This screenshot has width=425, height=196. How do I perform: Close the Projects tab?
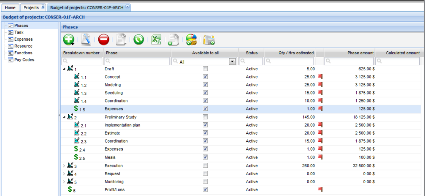coord(43,8)
